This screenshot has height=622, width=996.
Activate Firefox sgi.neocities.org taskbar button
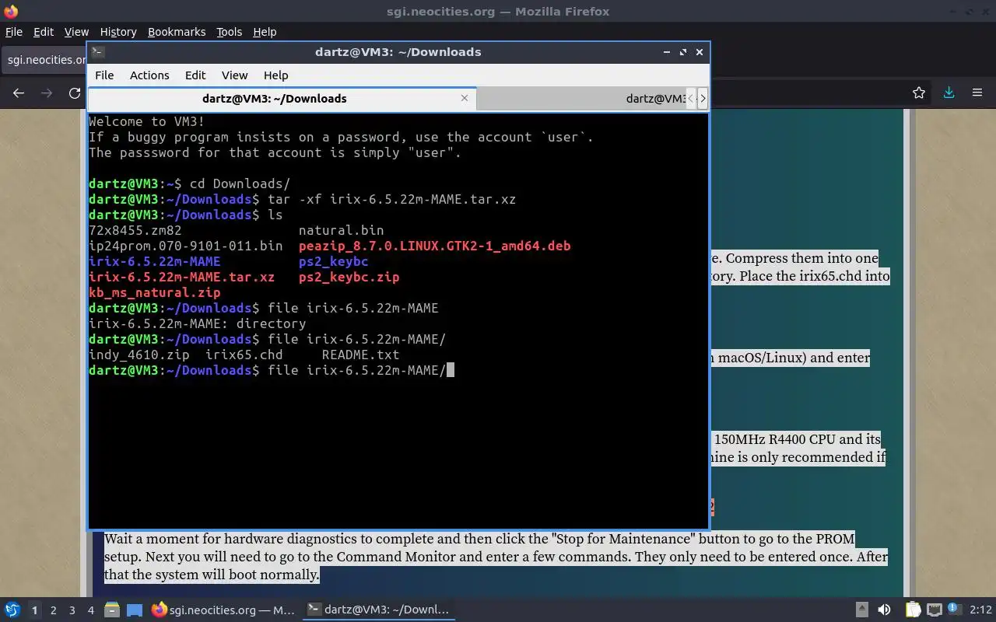tap(223, 610)
